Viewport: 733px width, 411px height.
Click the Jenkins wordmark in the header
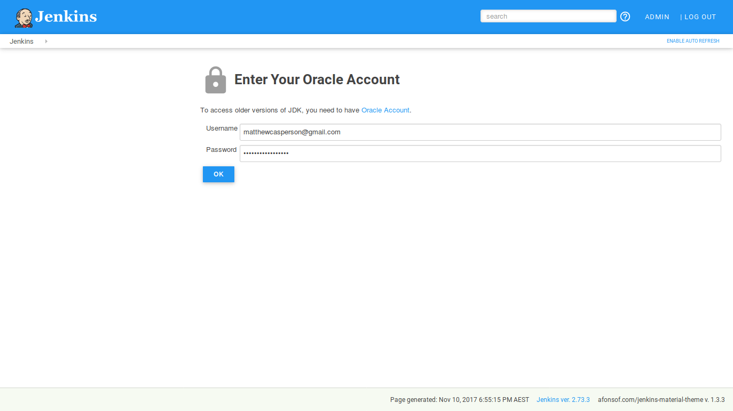(x=66, y=17)
